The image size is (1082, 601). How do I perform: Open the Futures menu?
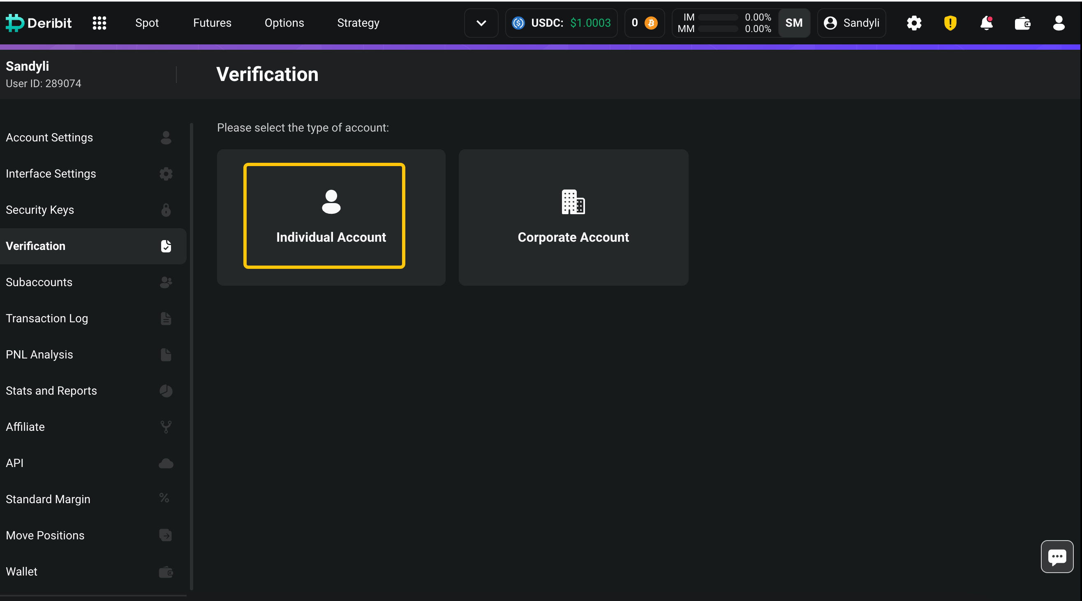212,23
